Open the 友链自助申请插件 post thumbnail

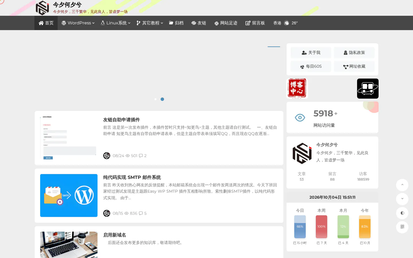(x=69, y=138)
